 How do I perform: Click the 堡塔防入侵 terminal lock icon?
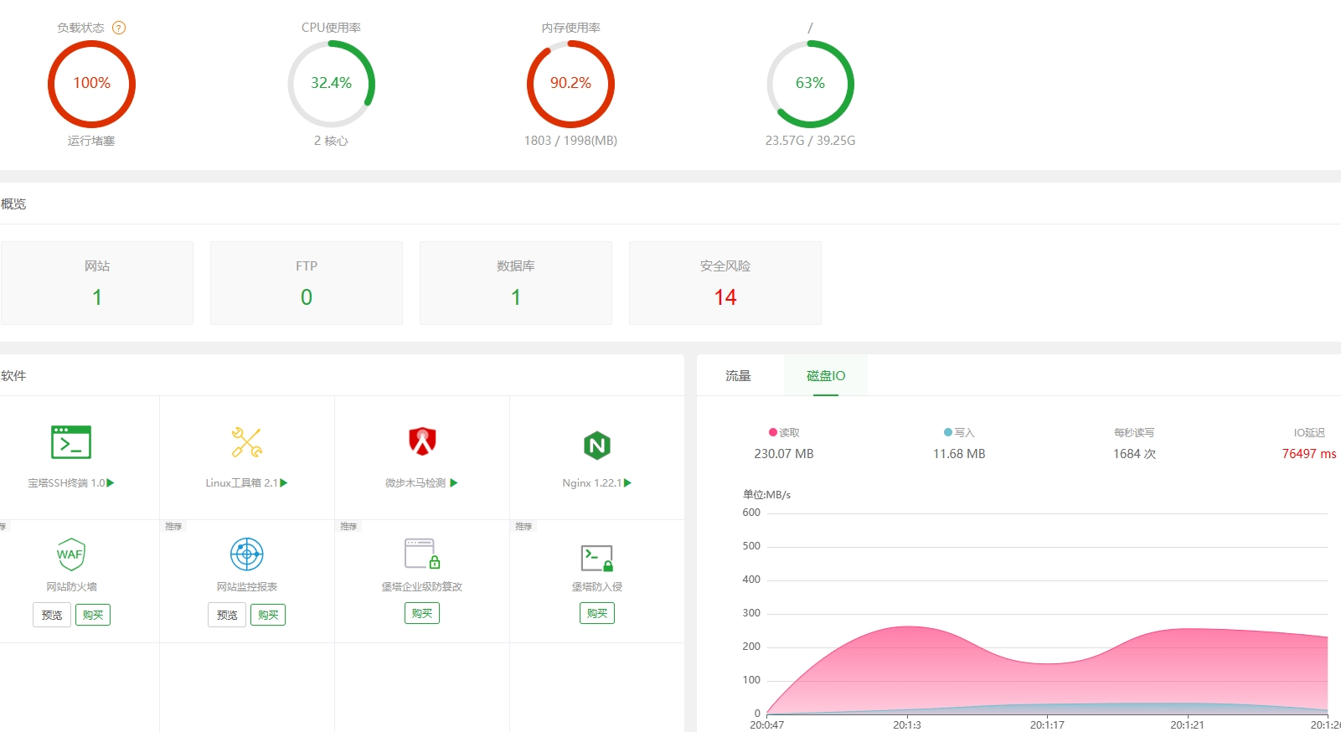coord(596,557)
